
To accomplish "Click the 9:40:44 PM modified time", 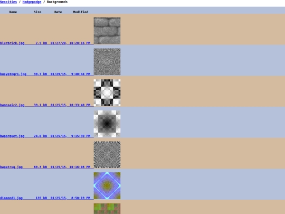I will click(81, 74).
